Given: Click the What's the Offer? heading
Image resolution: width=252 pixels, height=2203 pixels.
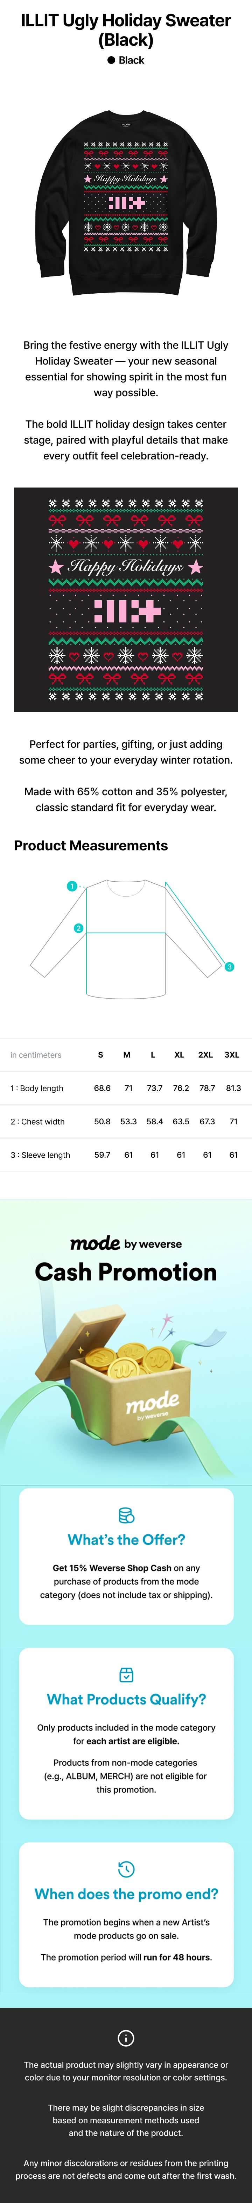Looking at the screenshot, I should coord(126,1540).
